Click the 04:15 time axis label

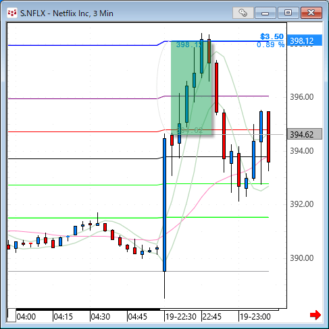[x=64, y=317]
